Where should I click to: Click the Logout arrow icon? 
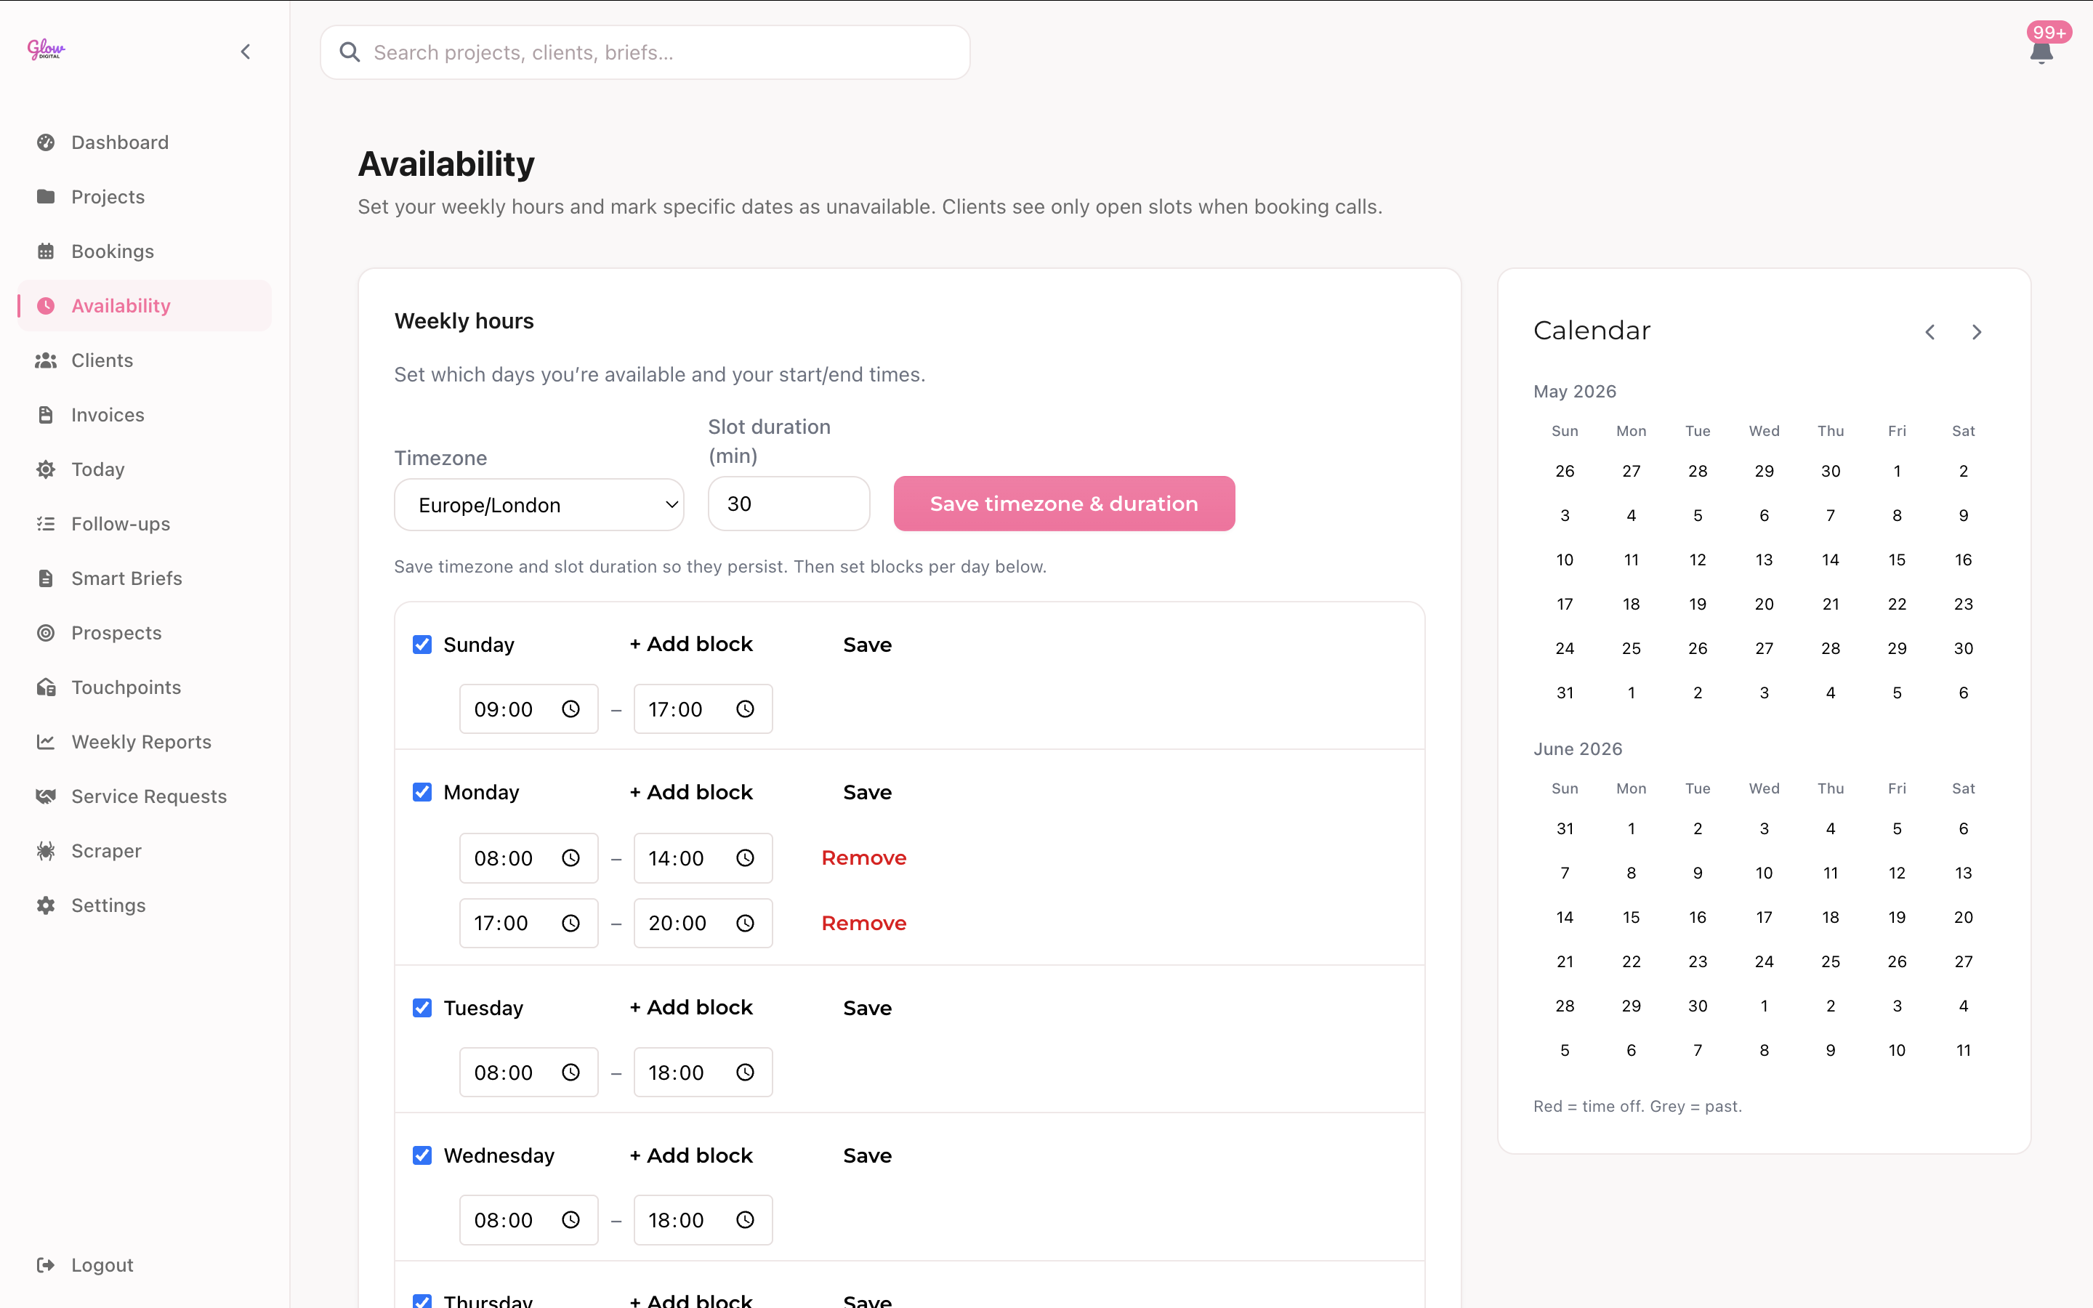[x=46, y=1264]
